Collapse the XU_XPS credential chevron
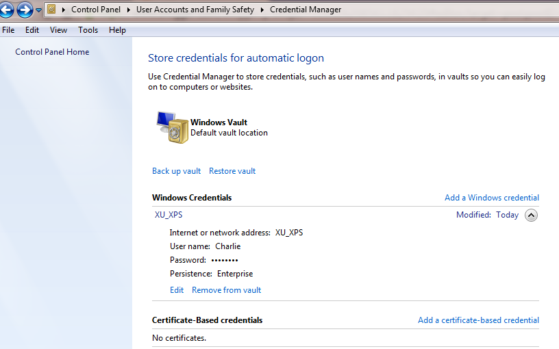The width and height of the screenshot is (559, 349). tap(531, 215)
